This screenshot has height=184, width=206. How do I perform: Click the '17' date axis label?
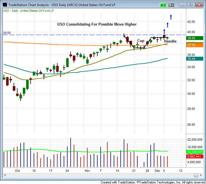click(51, 171)
